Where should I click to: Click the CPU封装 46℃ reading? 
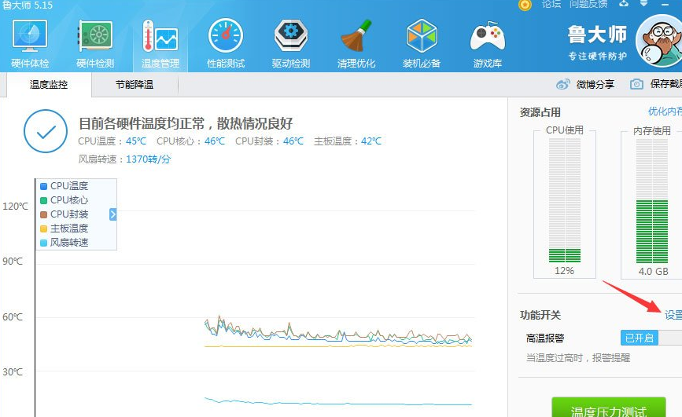[x=269, y=141]
